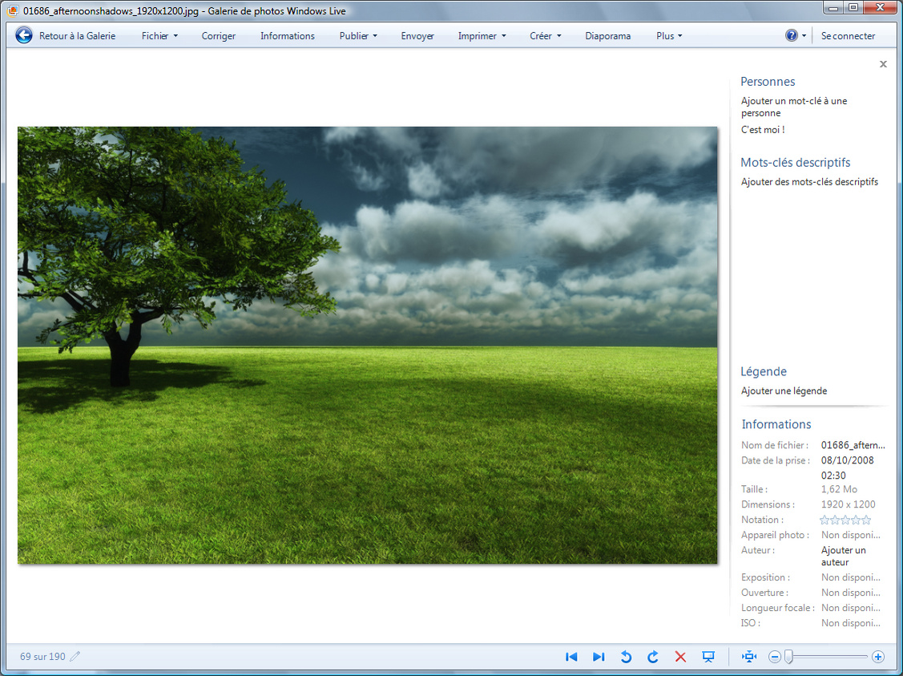
Task: Skip to the next photo
Action: 599,657
